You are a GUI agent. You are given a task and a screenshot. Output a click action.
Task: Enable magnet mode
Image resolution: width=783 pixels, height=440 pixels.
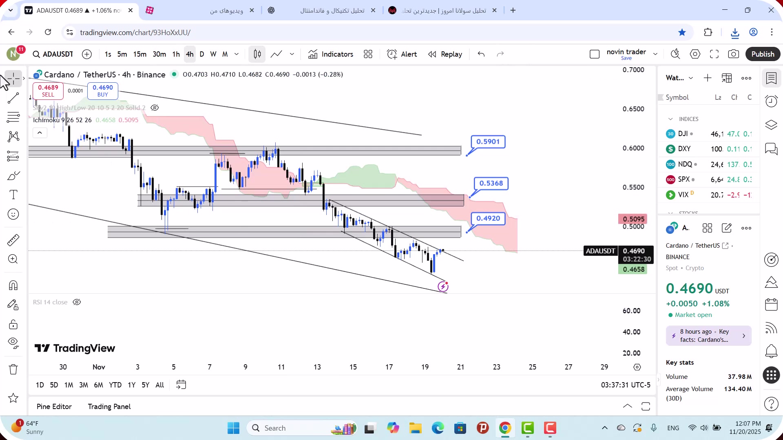click(x=13, y=285)
